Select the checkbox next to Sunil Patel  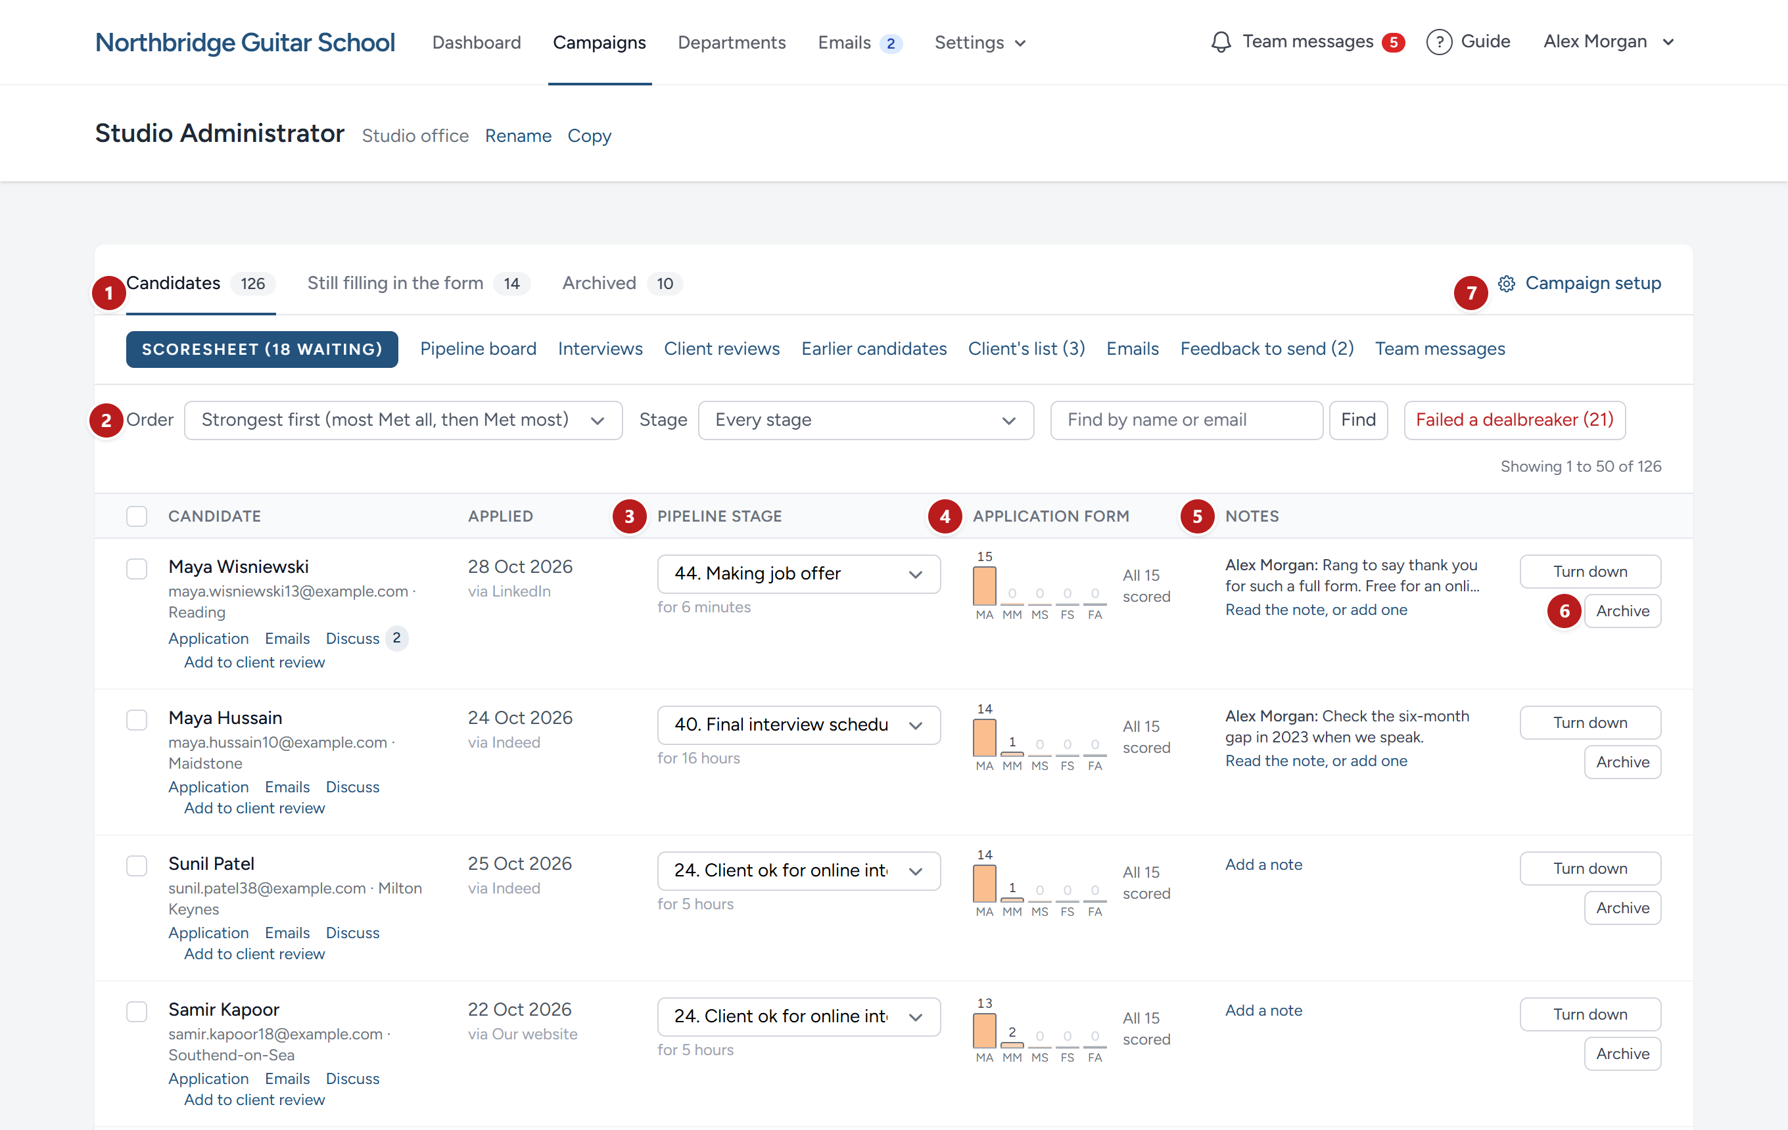coord(137,865)
